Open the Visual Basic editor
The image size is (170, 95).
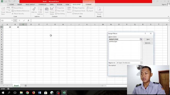(3, 11)
